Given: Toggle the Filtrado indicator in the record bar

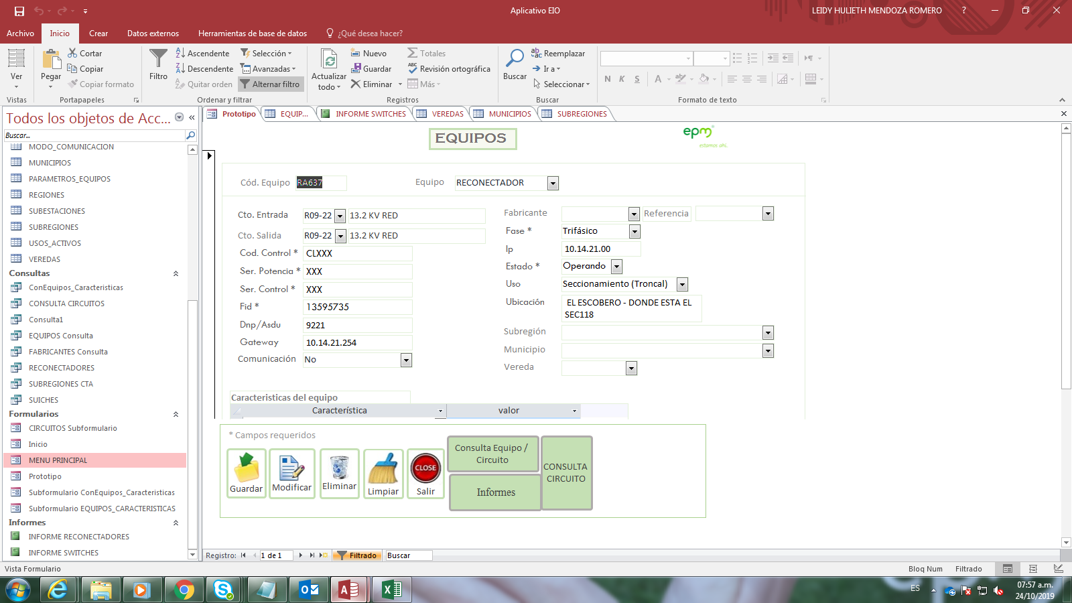Looking at the screenshot, I should click(x=357, y=555).
